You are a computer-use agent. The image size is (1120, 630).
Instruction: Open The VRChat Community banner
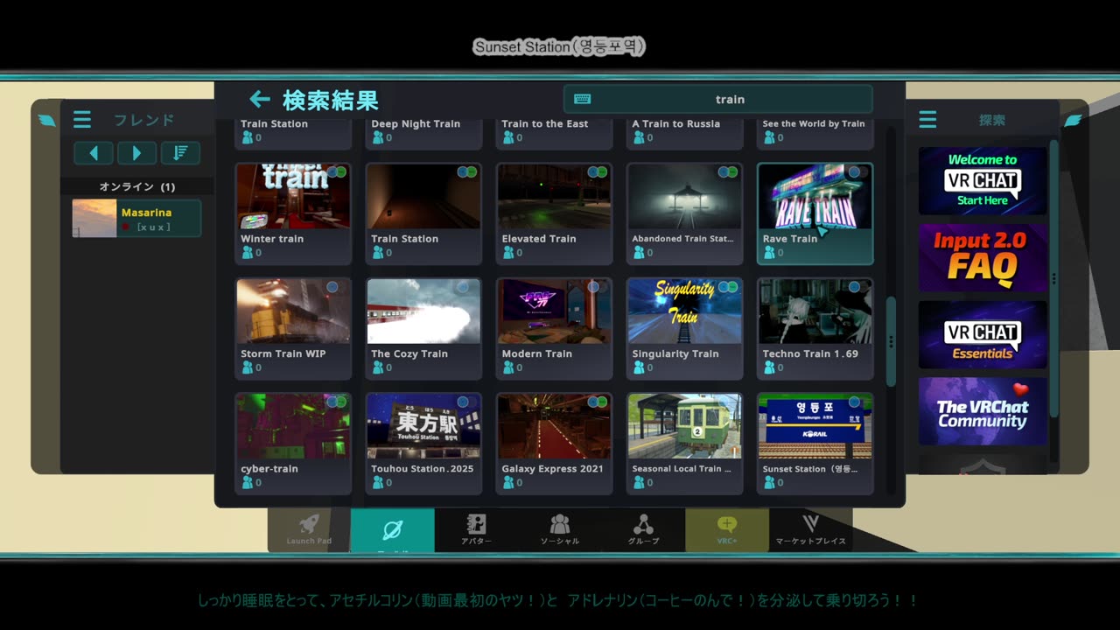pos(983,411)
